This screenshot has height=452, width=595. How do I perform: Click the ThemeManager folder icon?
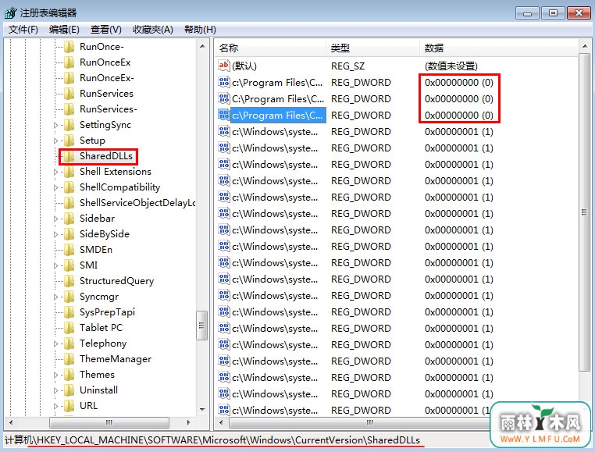point(69,359)
